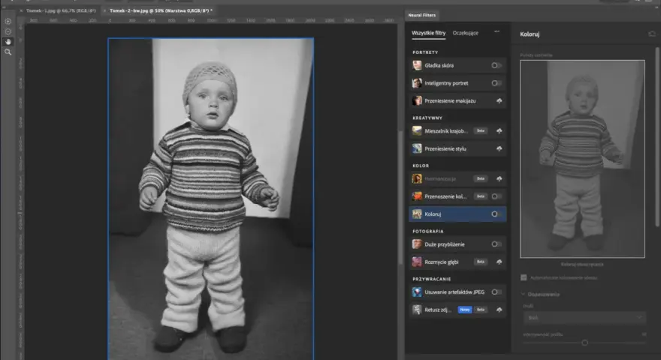Enable the Inteligentny portret filter toggle
661x360 pixels.
[497, 83]
